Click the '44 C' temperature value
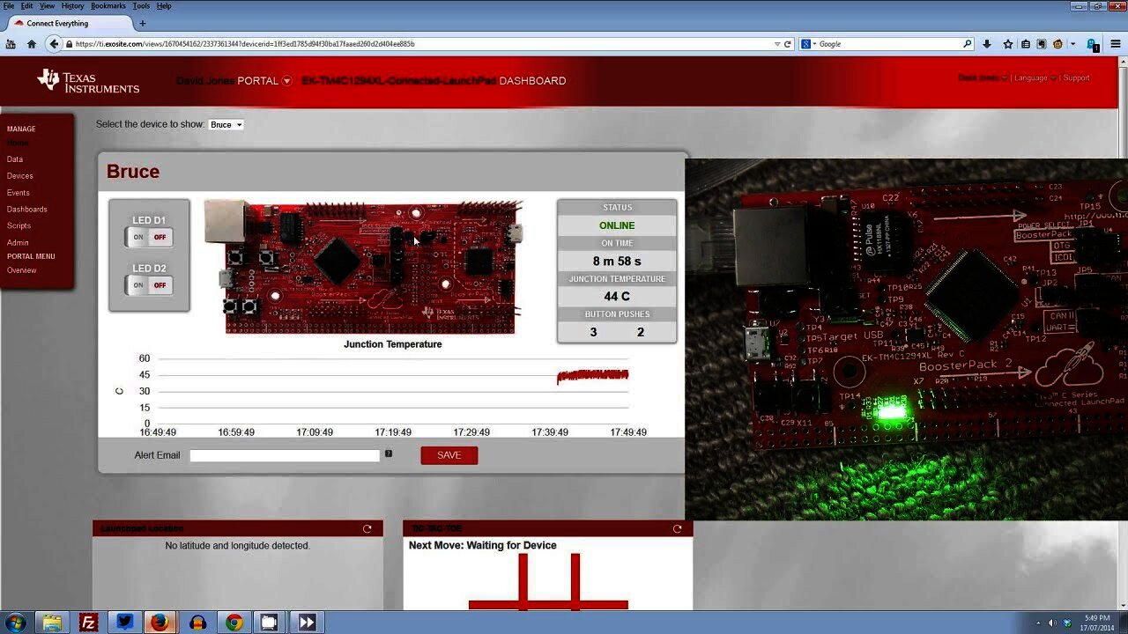The image size is (1128, 634). 617,297
